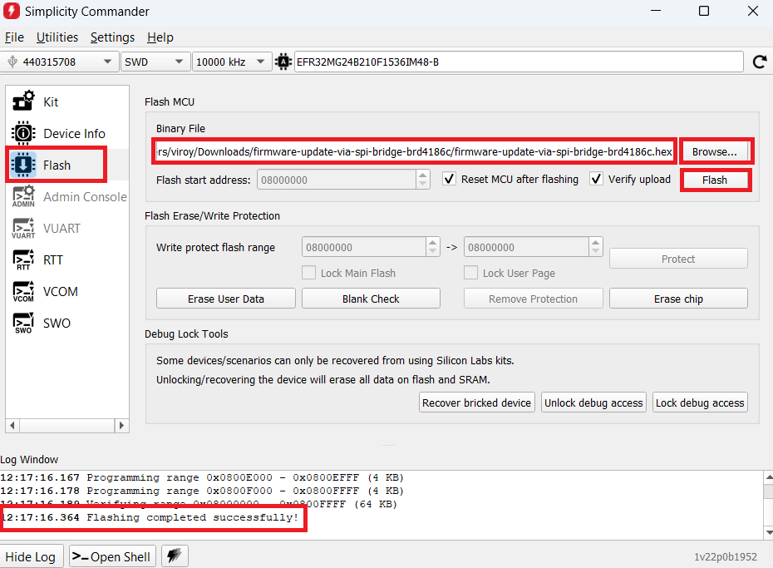773x568 pixels.
Task: Open the SWD debug interface dropdown
Action: pyautogui.click(x=155, y=62)
